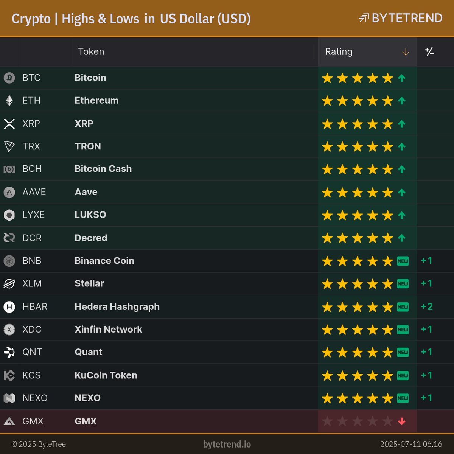Click the XRP logo icon
Viewport: 454px width, 454px height.
pyautogui.click(x=9, y=124)
